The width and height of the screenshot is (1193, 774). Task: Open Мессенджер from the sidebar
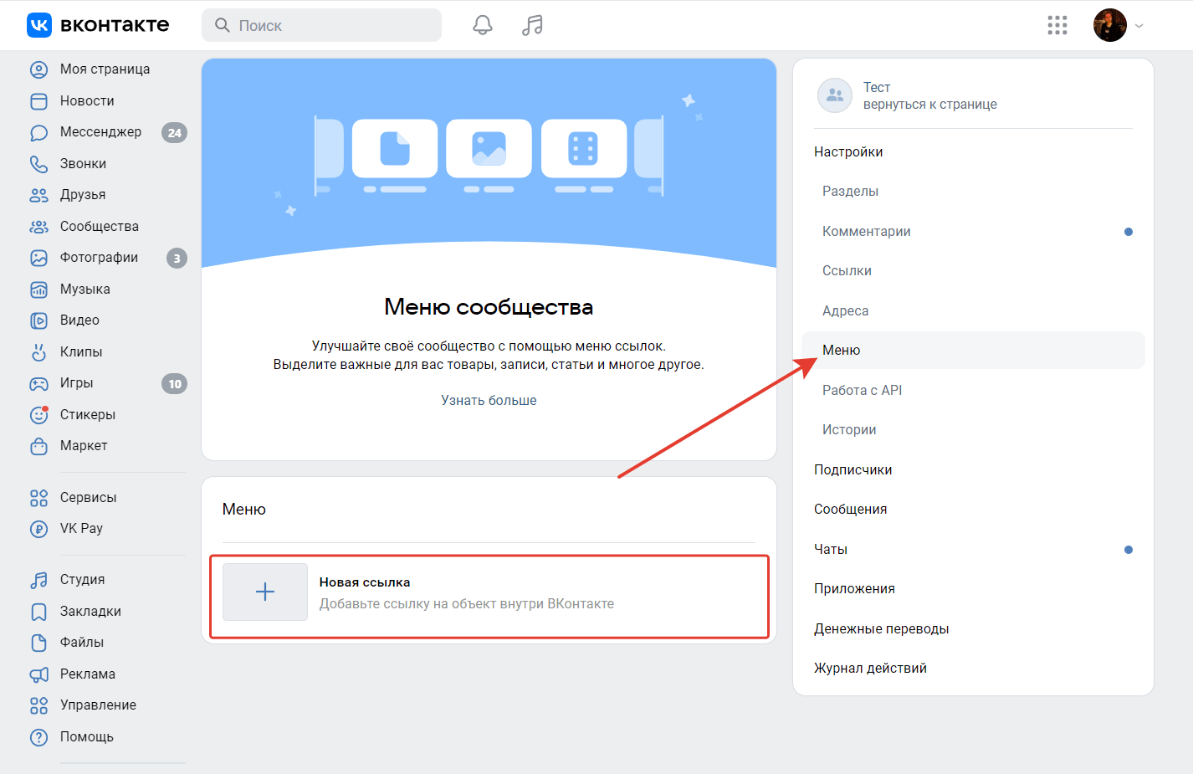(100, 132)
